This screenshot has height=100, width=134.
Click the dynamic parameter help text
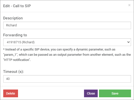pos(67,54)
